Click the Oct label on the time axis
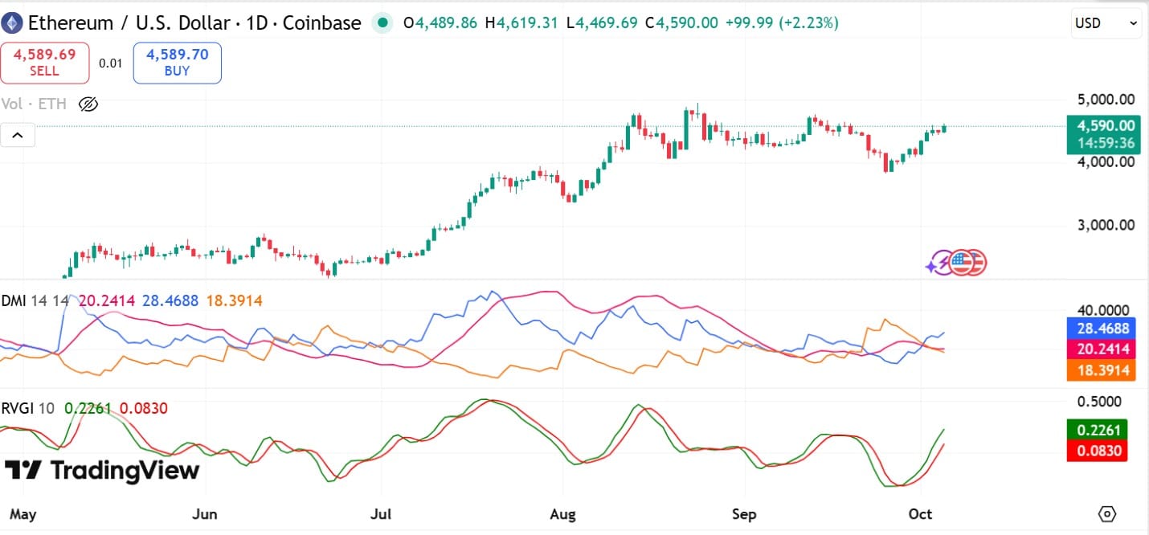 coord(921,514)
